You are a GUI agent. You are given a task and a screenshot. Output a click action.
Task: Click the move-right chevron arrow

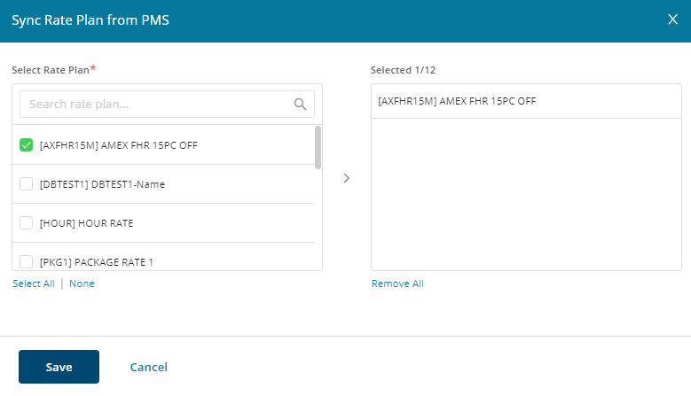click(346, 178)
